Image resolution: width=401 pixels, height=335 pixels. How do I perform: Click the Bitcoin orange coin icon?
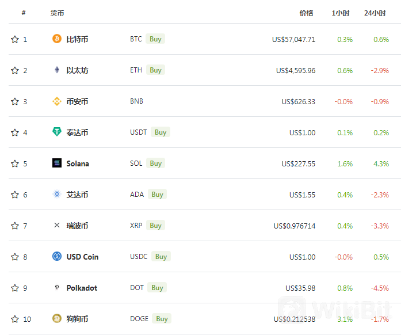coord(57,39)
